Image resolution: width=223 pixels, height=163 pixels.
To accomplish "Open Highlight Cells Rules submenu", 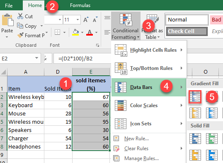I will coord(149,50).
